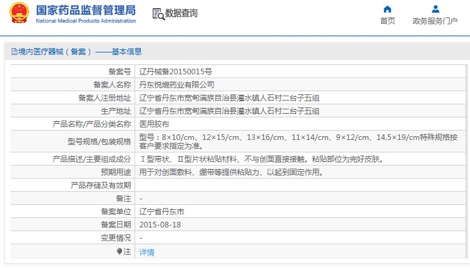The width and height of the screenshot is (470, 268).
Task: Open the home page icon
Action: (x=387, y=9)
